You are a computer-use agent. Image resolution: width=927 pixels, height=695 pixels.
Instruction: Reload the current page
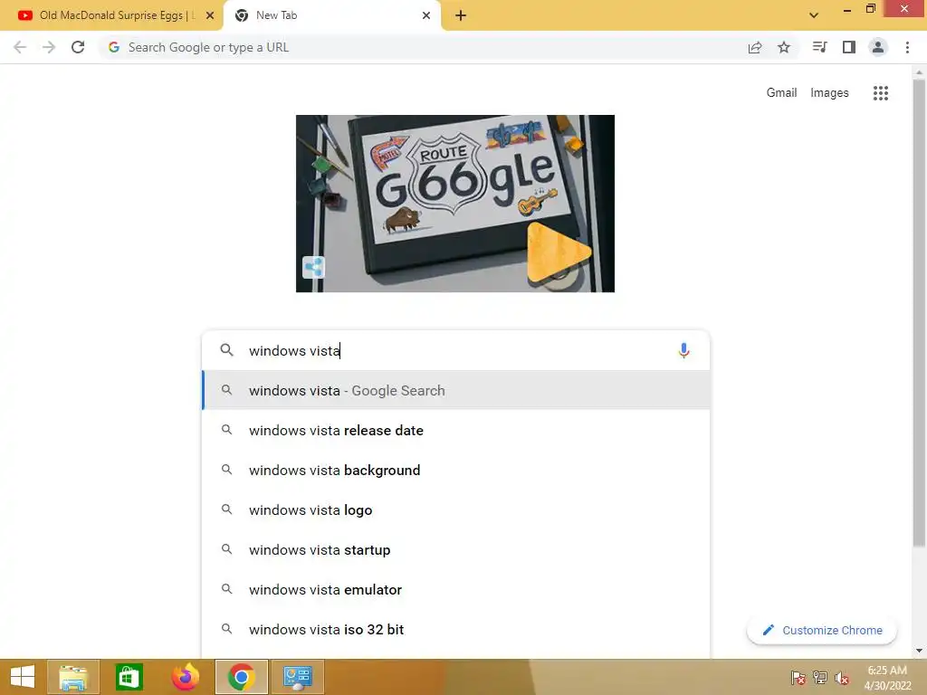coord(78,47)
